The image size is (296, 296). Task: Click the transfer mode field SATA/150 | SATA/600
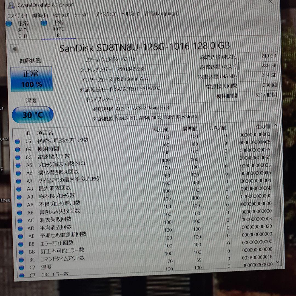click(x=150, y=88)
